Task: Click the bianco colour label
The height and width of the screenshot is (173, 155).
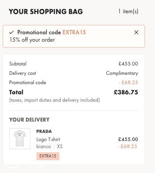Action: pos(44,147)
